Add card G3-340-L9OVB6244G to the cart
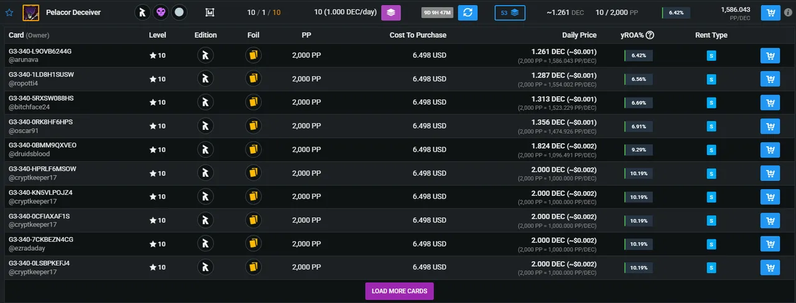The image size is (796, 303). 771,56
